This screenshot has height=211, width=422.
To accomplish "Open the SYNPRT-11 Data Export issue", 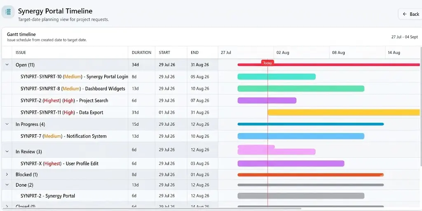I will [62, 113].
